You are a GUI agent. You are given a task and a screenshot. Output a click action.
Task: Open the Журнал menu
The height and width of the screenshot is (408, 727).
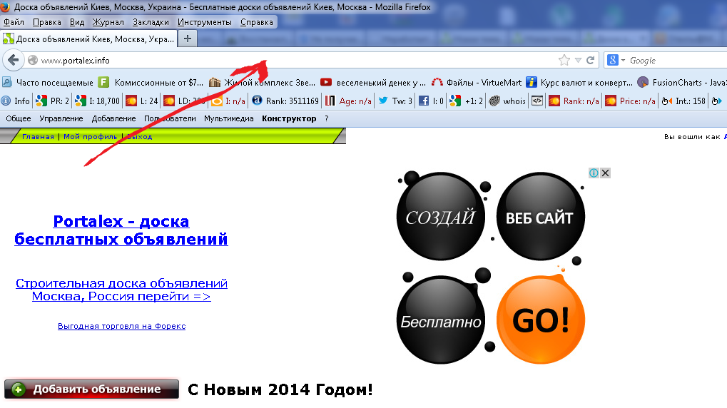[108, 22]
